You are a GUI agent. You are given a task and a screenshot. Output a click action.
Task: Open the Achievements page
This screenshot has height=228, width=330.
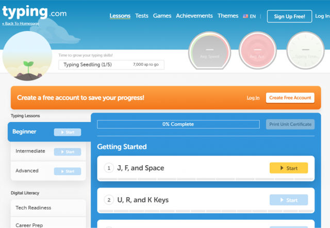(194, 16)
